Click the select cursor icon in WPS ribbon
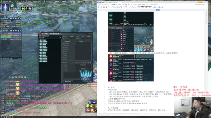This screenshot has height=118, width=211. coord(162,7)
